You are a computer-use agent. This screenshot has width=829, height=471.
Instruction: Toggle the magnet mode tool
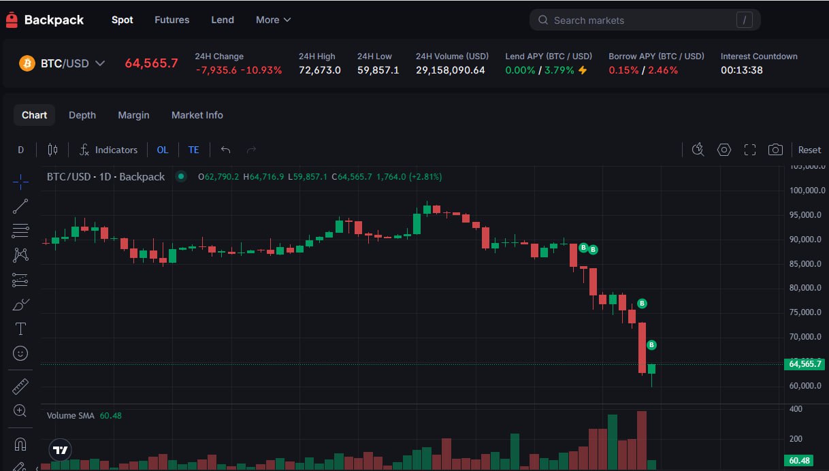(20, 444)
